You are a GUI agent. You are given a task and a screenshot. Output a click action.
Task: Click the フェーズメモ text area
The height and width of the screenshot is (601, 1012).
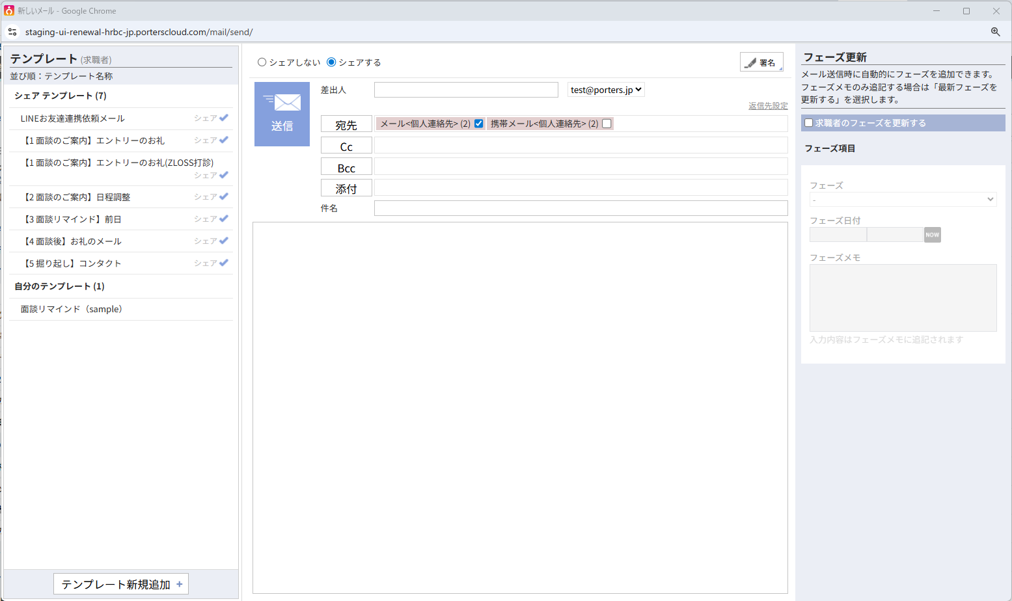coord(903,298)
